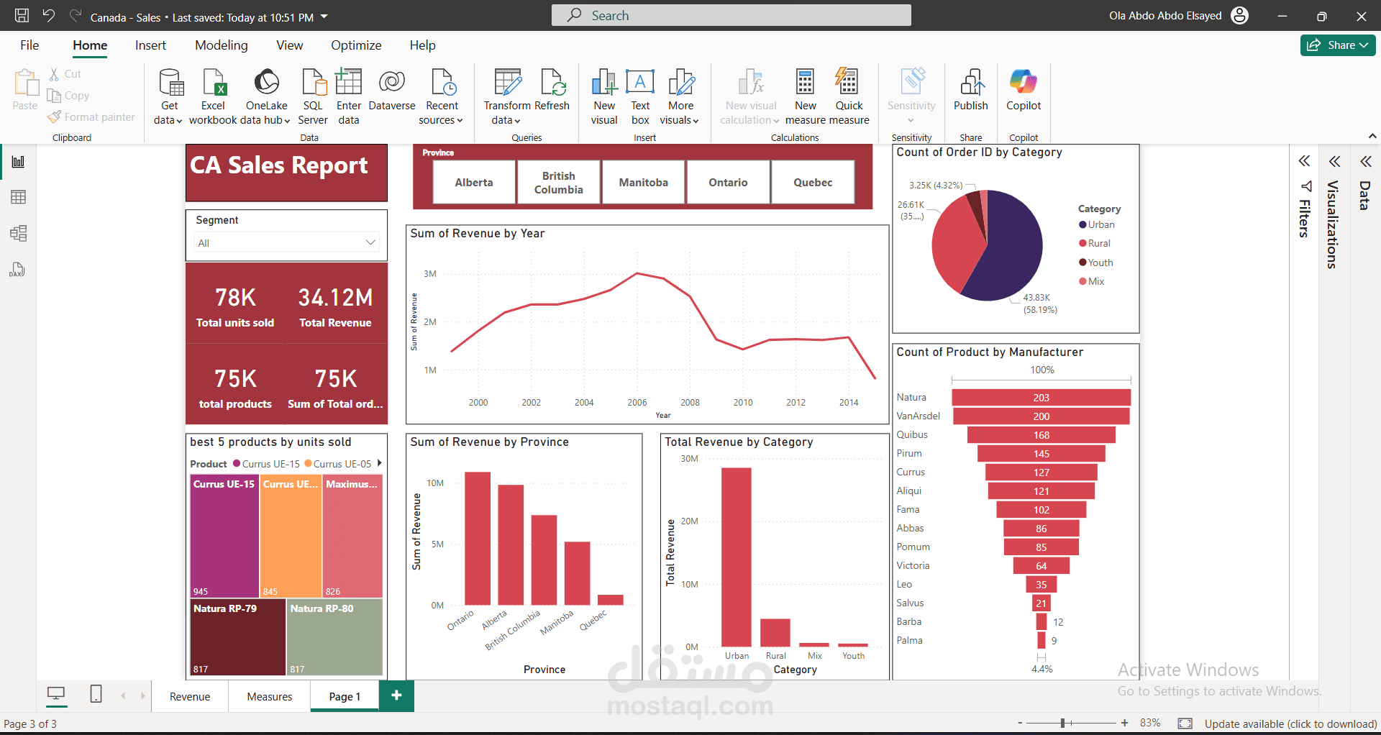This screenshot has height=735, width=1381.
Task: Open the File menu
Action: [29, 45]
